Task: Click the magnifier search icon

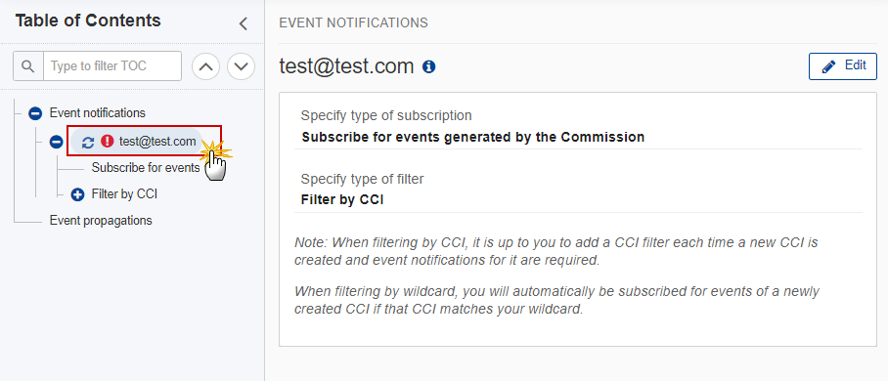Action: click(27, 66)
